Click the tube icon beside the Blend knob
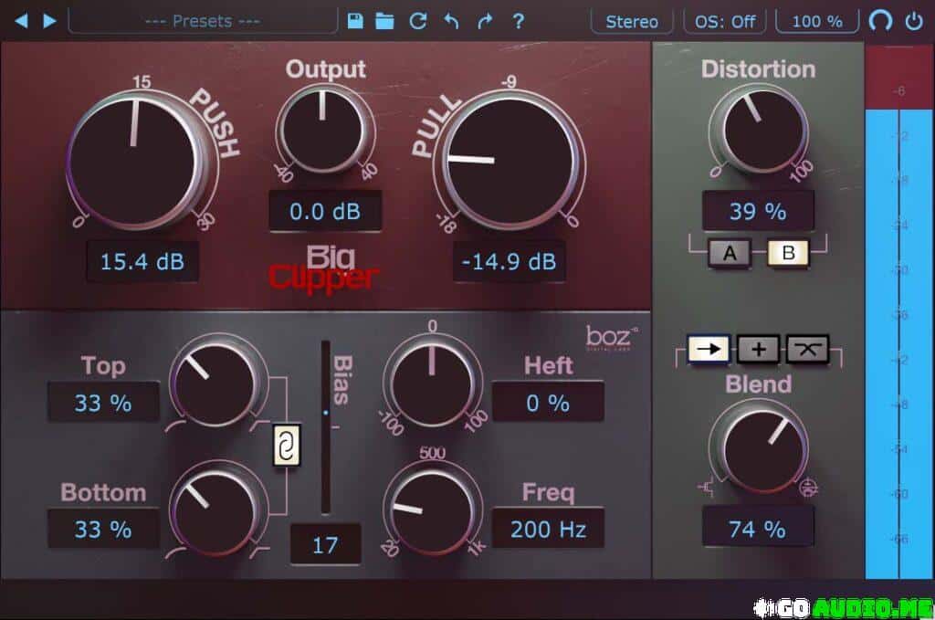This screenshot has width=935, height=620. coord(809,488)
